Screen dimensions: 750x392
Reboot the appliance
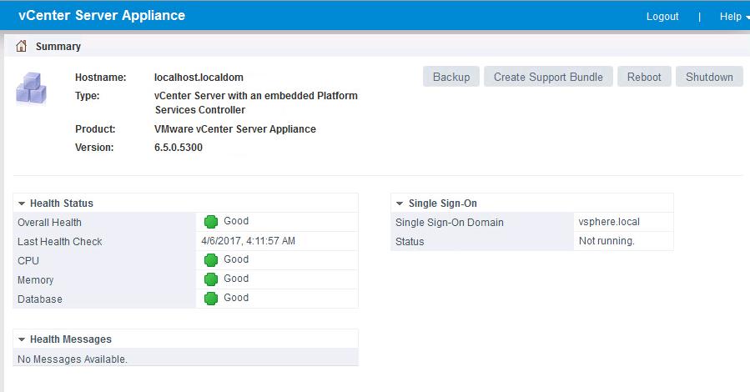tap(644, 77)
